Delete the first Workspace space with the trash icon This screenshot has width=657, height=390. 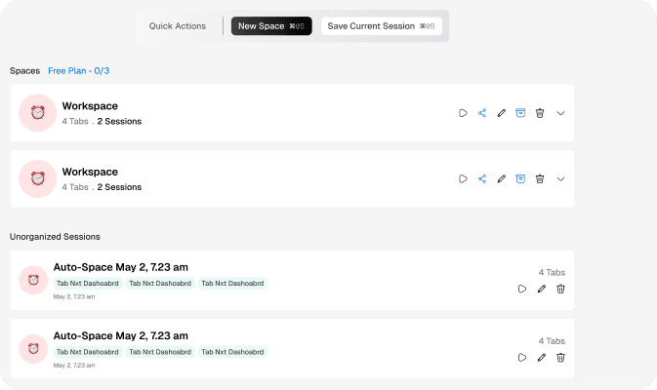(x=540, y=113)
